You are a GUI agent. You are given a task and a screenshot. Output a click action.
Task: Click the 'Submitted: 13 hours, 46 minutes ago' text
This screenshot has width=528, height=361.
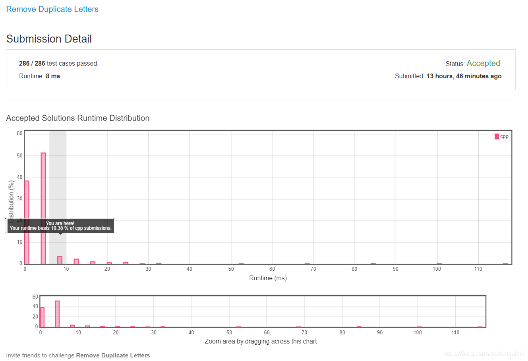pyautogui.click(x=448, y=76)
